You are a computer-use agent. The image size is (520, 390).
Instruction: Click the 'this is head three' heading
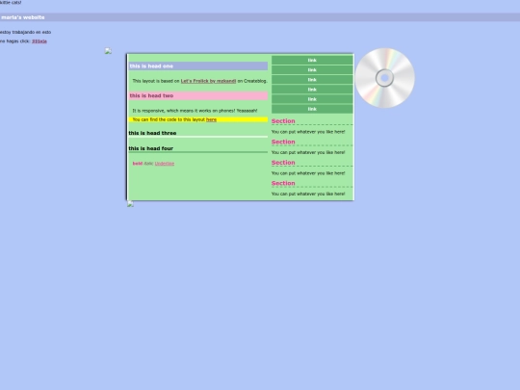pyautogui.click(x=198, y=133)
